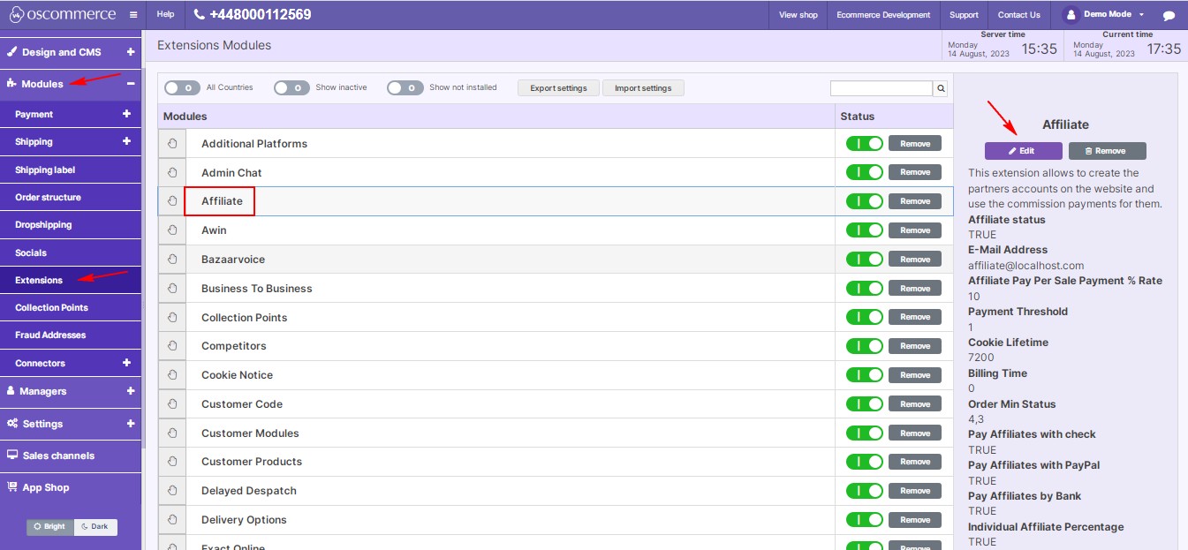1188x550 pixels.
Task: Click the drag handle for Affiliate row
Action: [172, 201]
